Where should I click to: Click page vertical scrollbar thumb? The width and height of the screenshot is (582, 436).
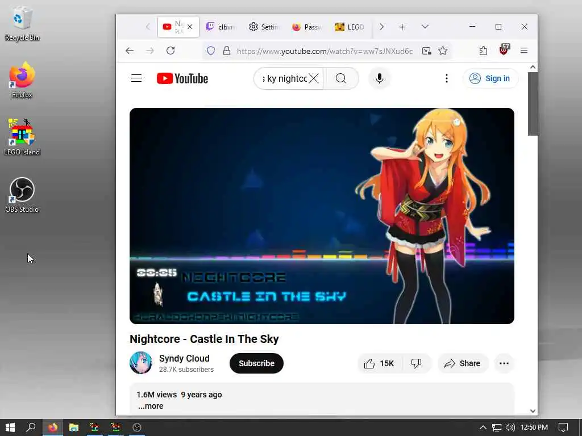coord(533,104)
